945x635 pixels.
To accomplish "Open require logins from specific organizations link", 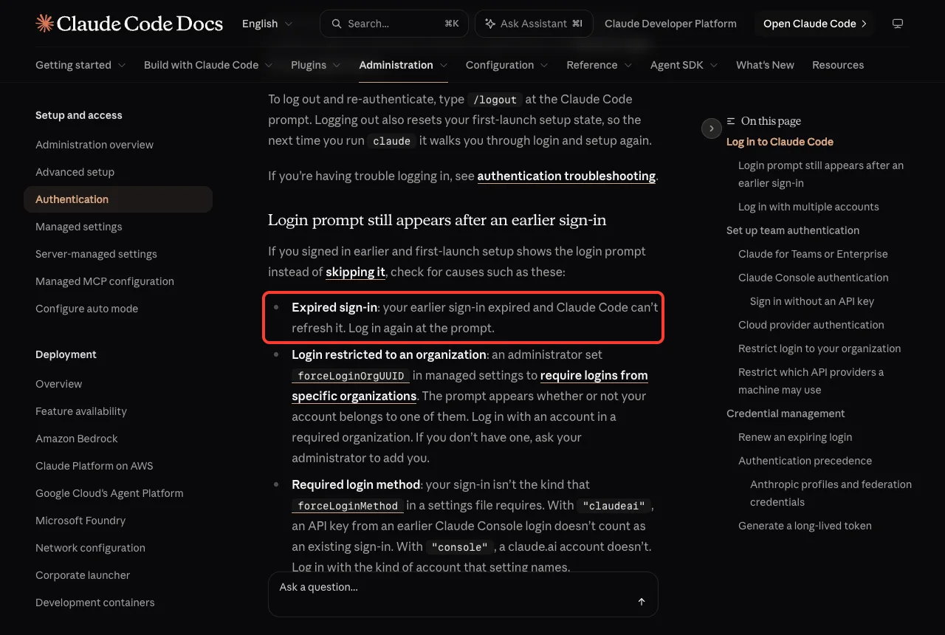I will (470, 385).
